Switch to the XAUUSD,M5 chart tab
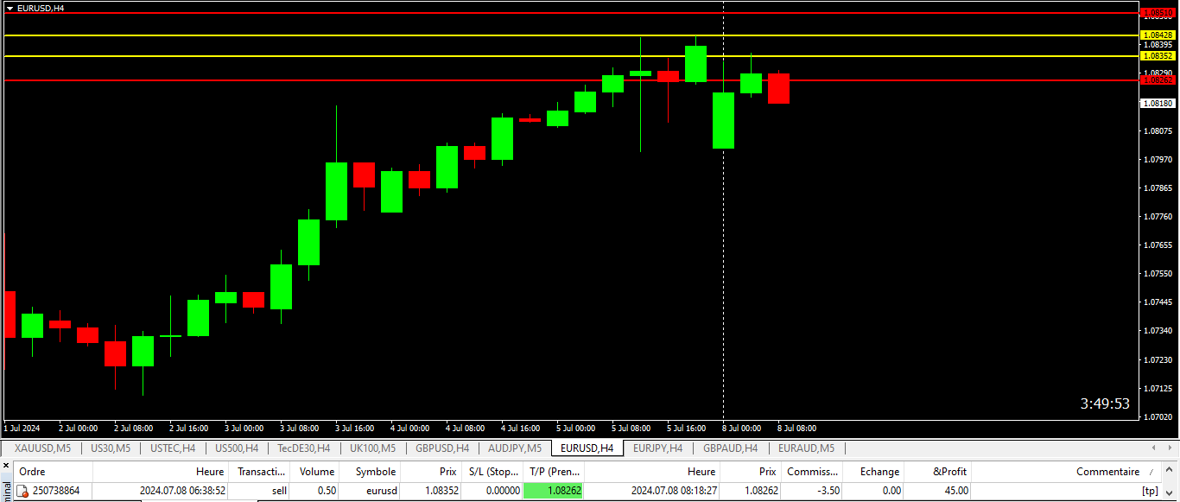 (42, 448)
